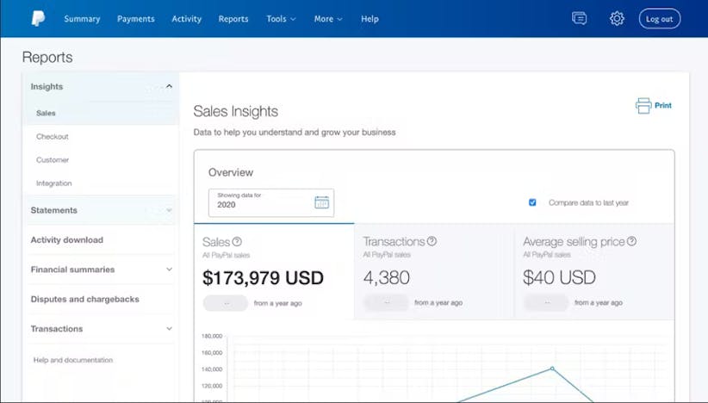
Task: Click the Transactions sidebar heading
Action: pos(57,329)
